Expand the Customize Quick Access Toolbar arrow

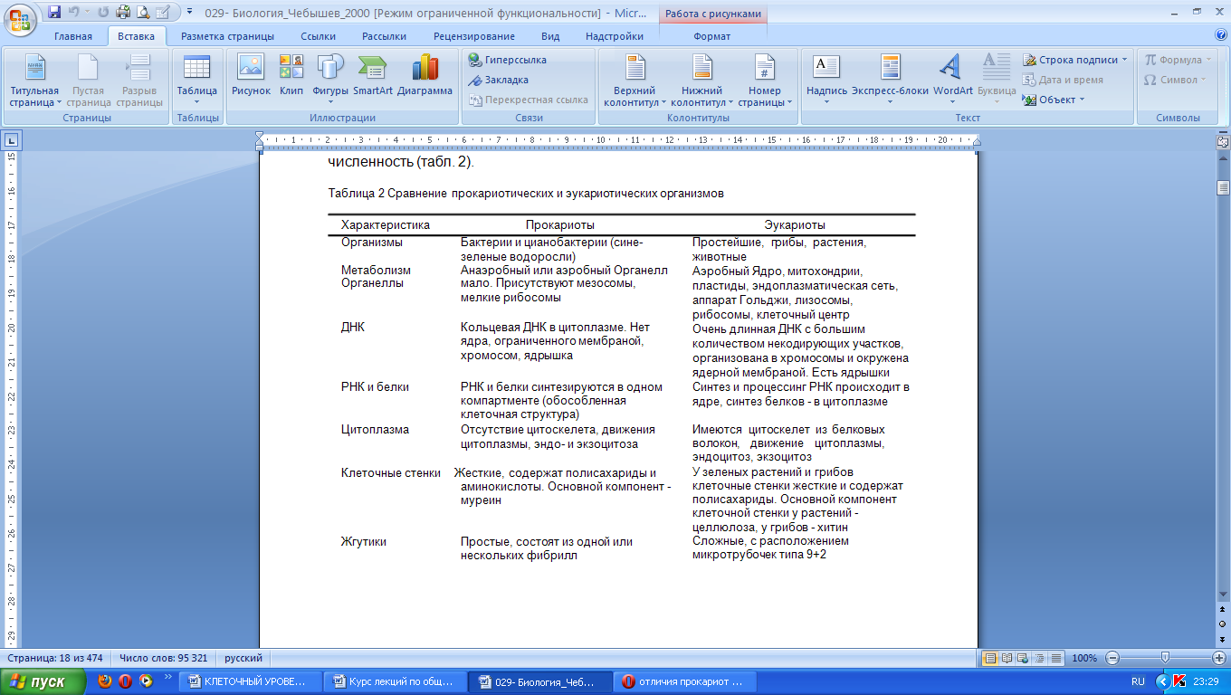(x=190, y=12)
